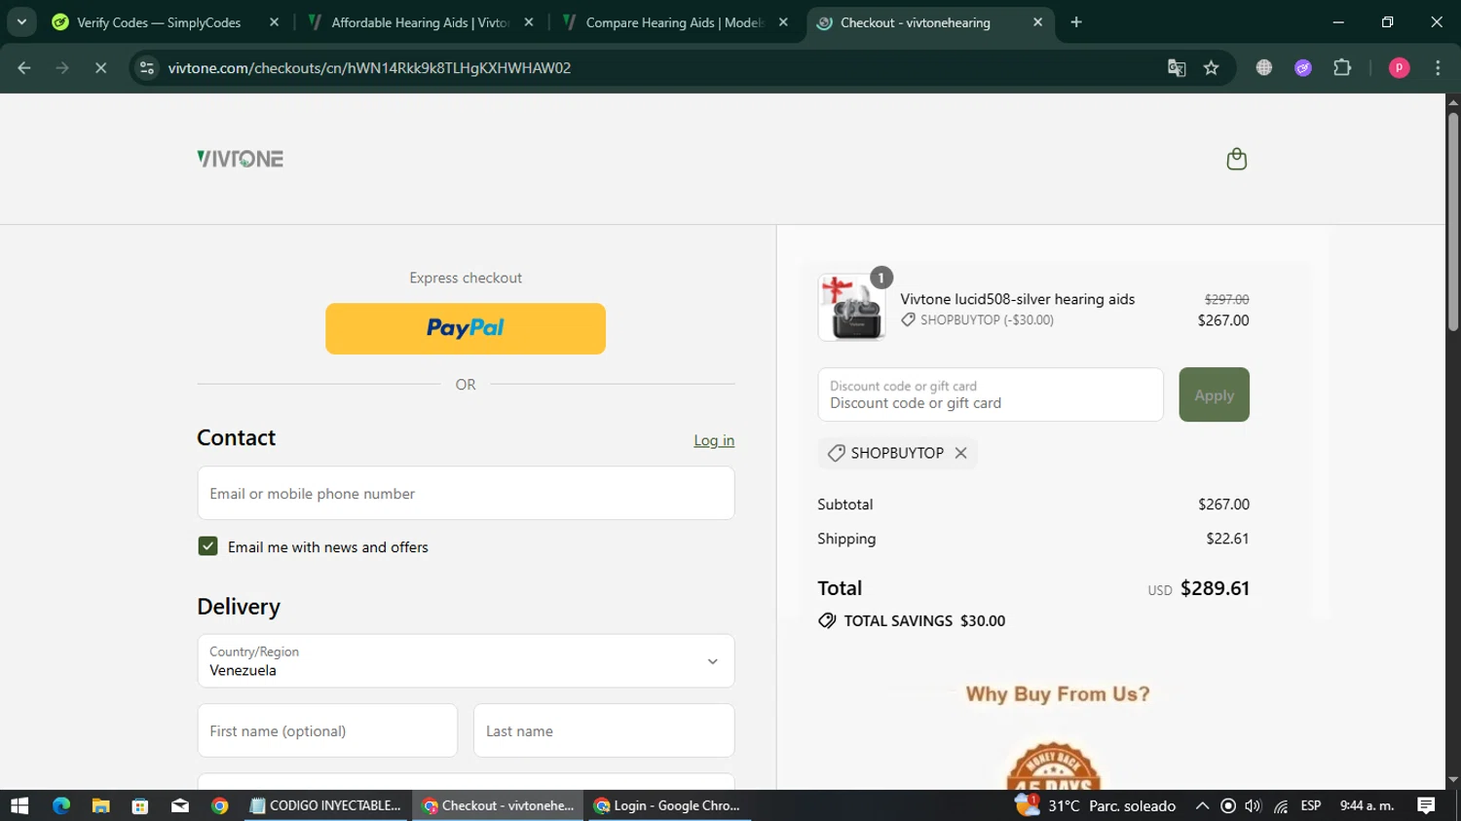Screen dimensions: 1461x821
Task: Show hidden system tray icons
Action: coord(1202,805)
